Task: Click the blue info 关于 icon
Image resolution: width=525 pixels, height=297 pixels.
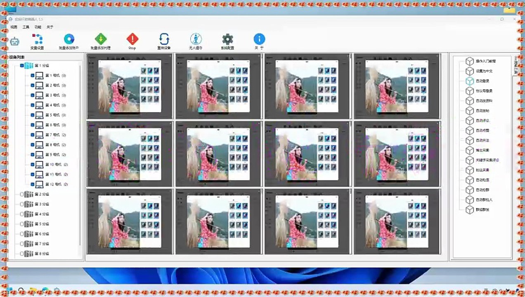Action: [259, 39]
